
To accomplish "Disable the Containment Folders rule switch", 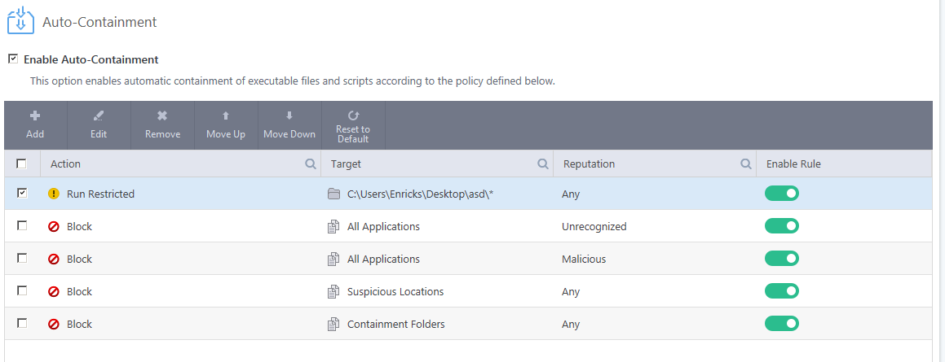I will pyautogui.click(x=781, y=324).
